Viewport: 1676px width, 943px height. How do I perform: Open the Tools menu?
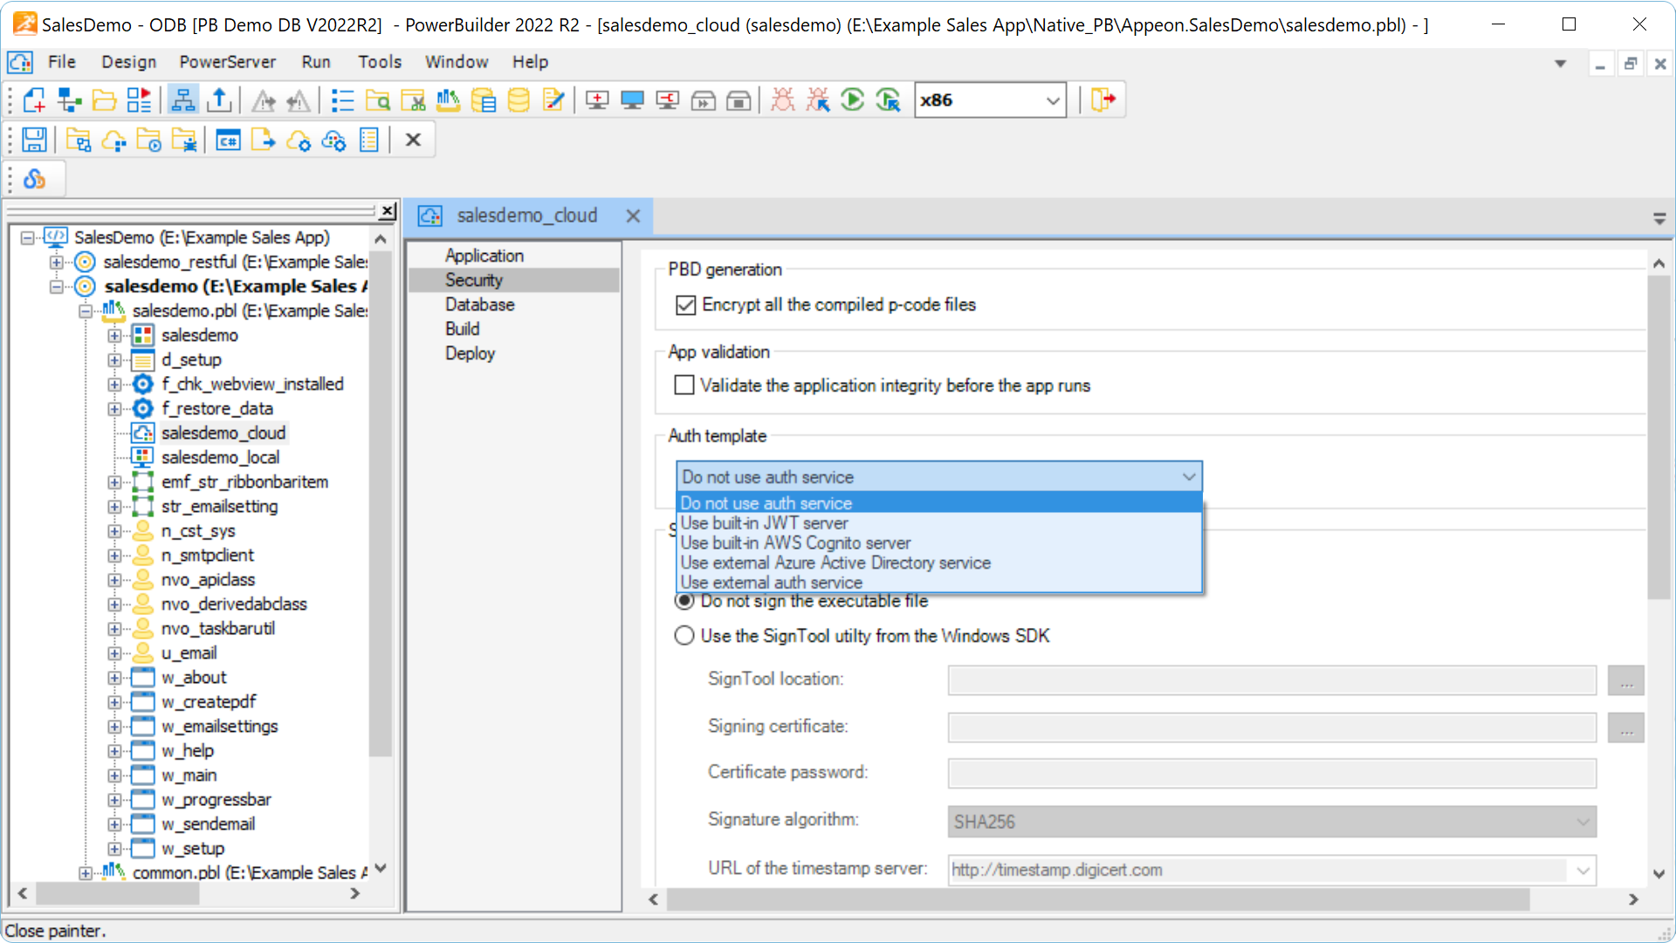(x=380, y=62)
